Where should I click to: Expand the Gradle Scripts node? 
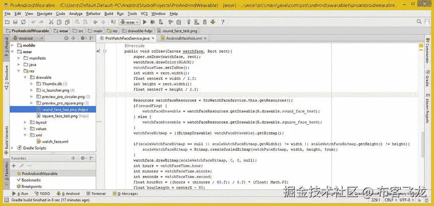tap(13, 148)
